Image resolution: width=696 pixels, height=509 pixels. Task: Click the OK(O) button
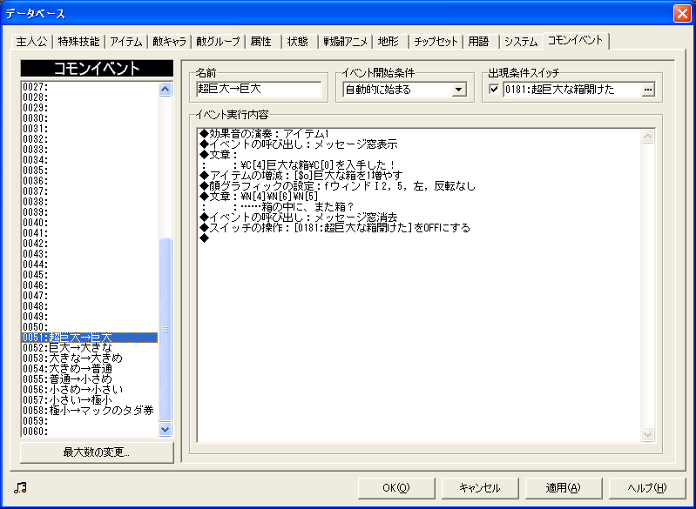point(396,488)
